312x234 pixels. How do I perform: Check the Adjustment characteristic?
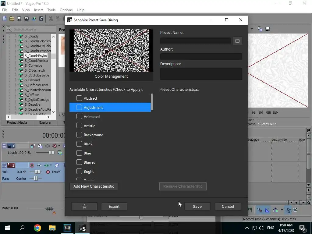coord(79,107)
